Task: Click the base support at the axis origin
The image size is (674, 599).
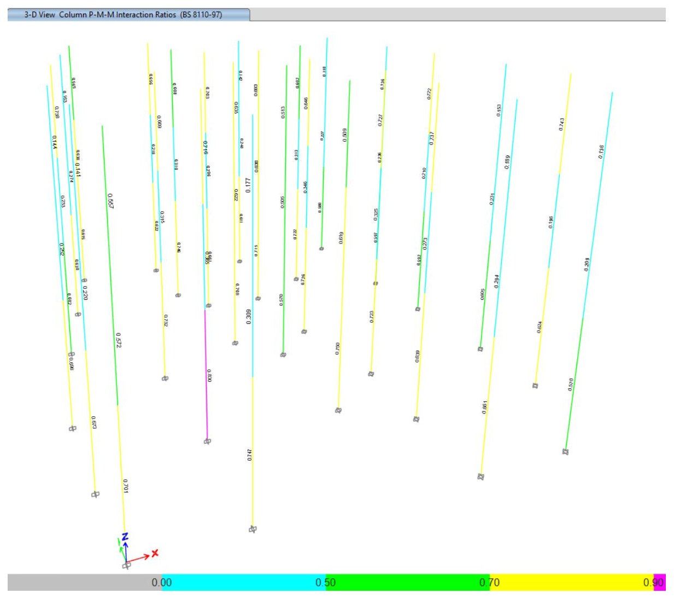Action: pos(126,566)
